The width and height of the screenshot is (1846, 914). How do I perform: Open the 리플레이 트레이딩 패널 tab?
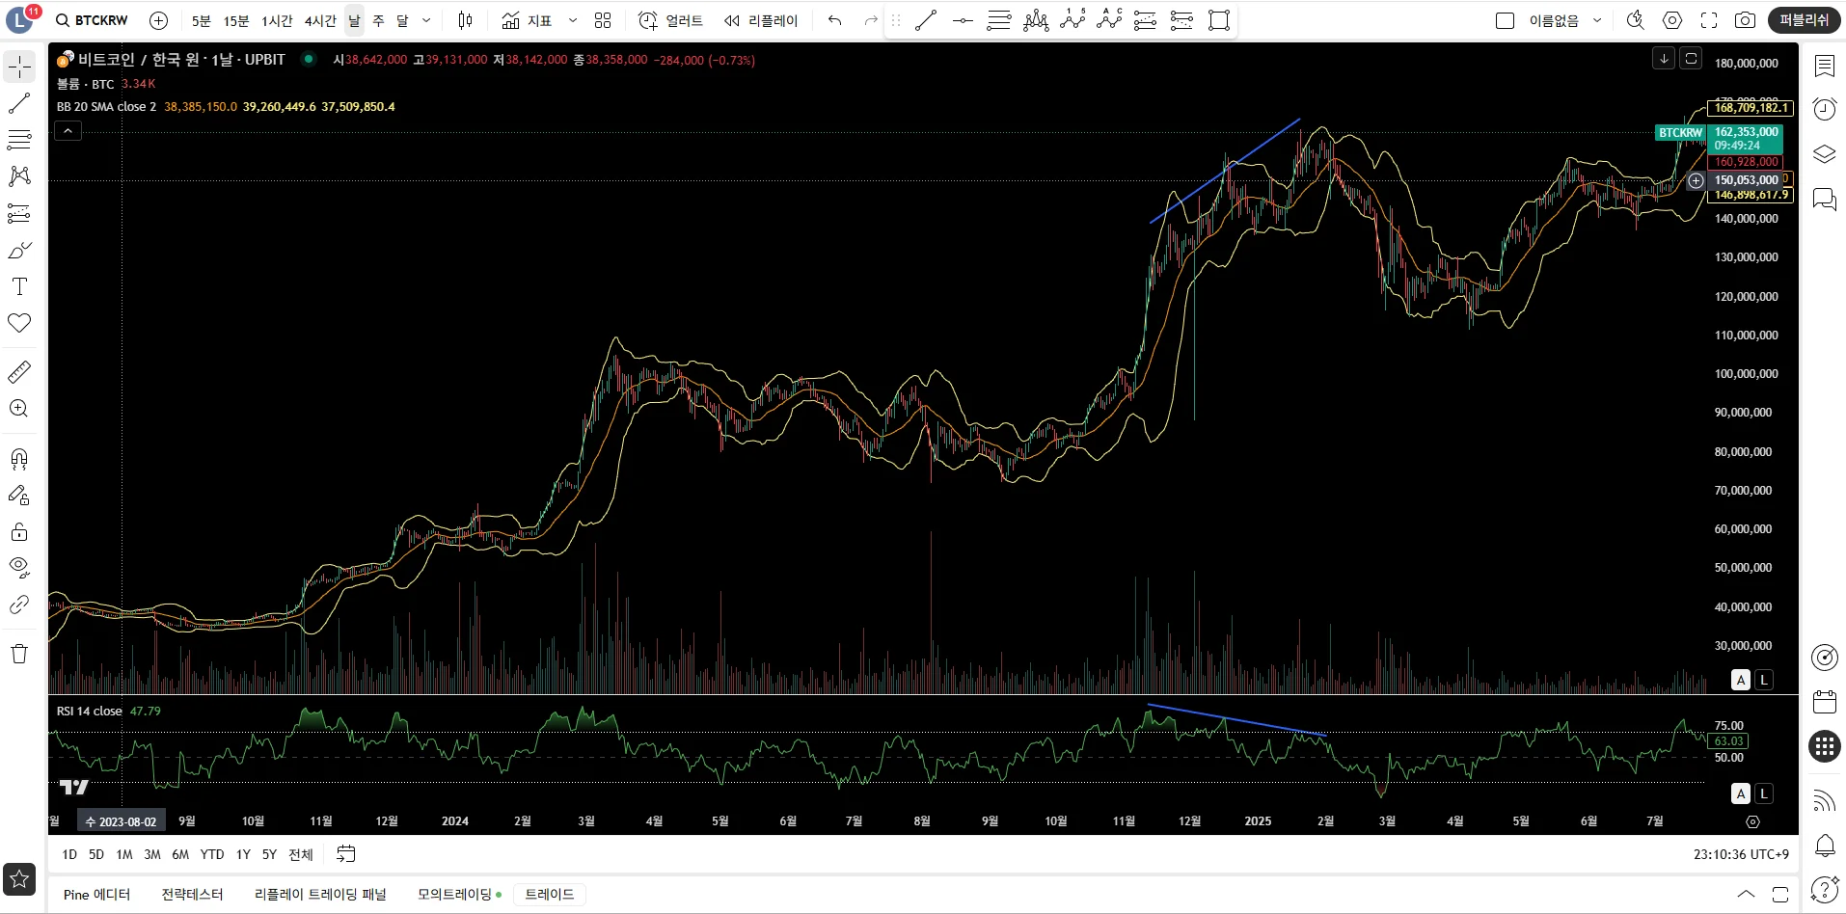320,895
